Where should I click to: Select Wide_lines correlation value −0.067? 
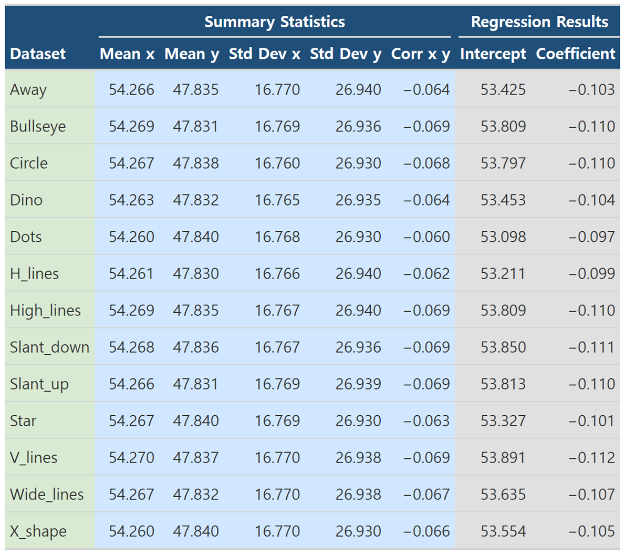(426, 495)
